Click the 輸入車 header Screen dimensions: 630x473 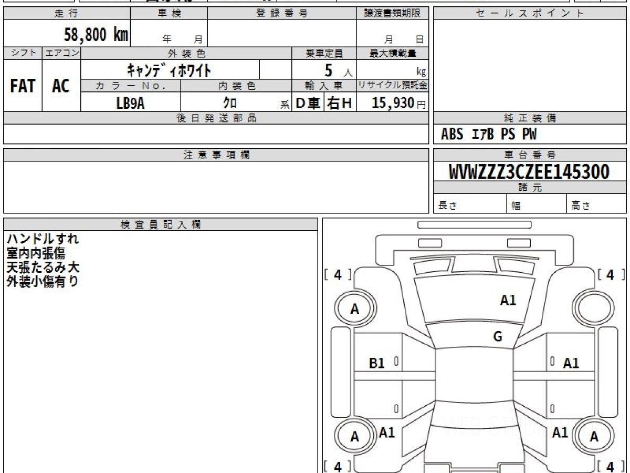[x=324, y=86]
